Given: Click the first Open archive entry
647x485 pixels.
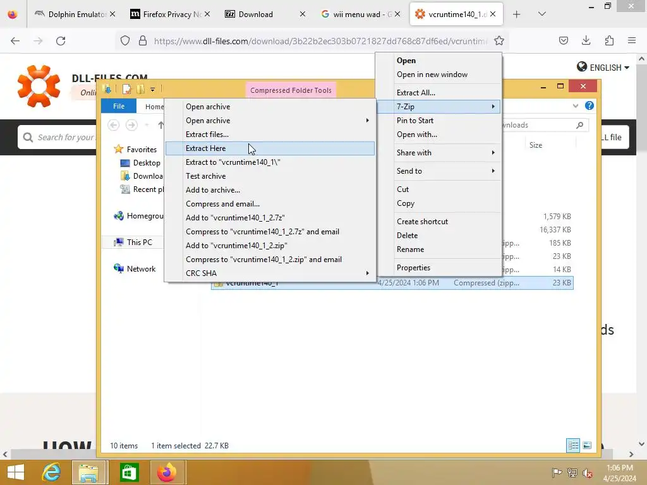Looking at the screenshot, I should [270, 106].
